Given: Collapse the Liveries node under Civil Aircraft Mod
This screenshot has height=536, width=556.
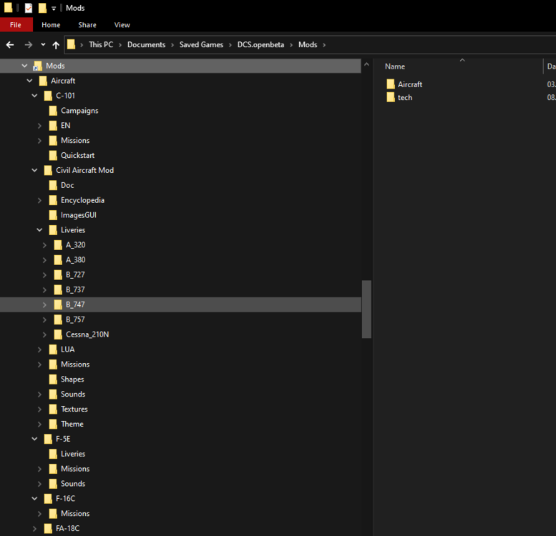Looking at the screenshot, I should pos(39,230).
